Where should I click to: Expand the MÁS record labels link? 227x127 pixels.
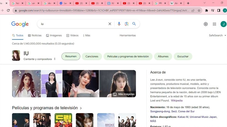[x=153, y=121]
